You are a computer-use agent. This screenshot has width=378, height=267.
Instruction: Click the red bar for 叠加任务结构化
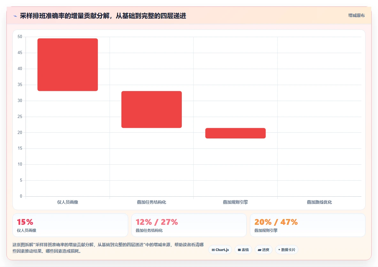click(151, 109)
